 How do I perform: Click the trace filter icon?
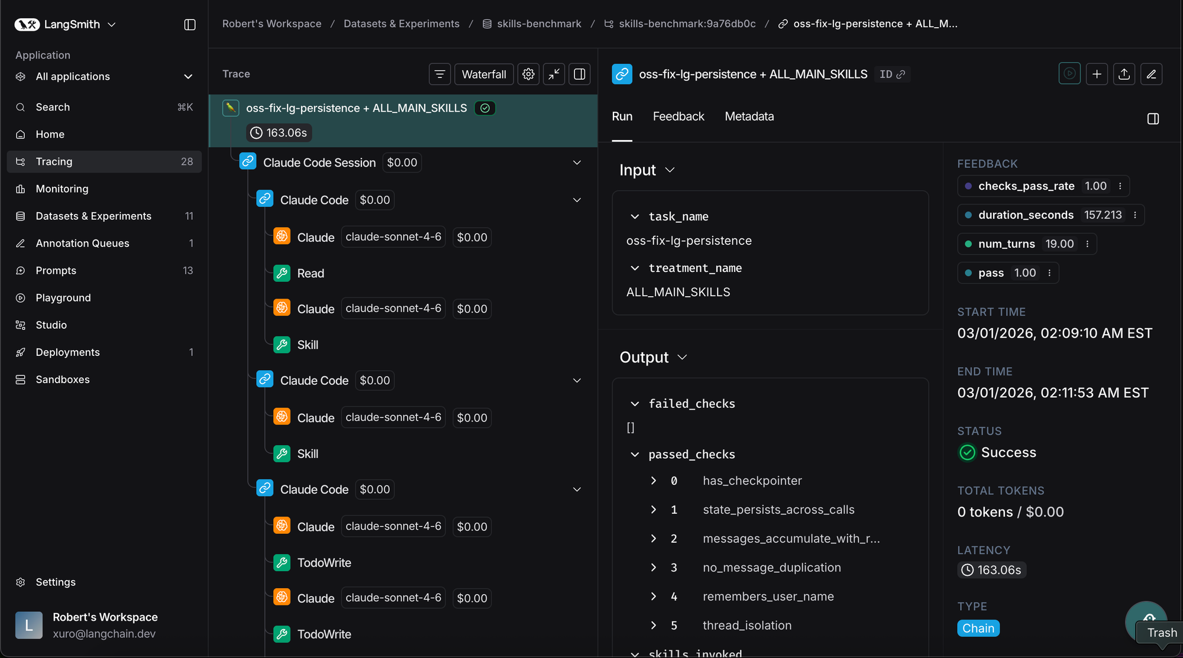[x=439, y=74]
